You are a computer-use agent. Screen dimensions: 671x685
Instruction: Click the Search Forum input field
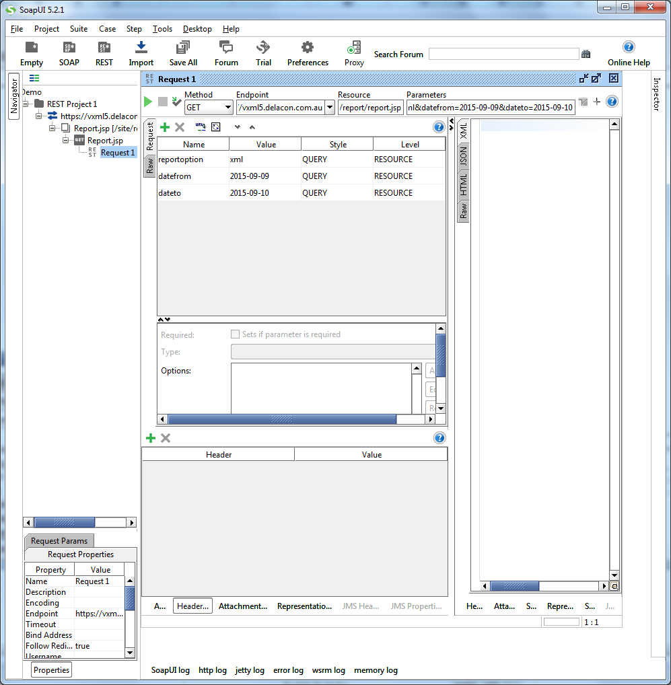(x=503, y=55)
